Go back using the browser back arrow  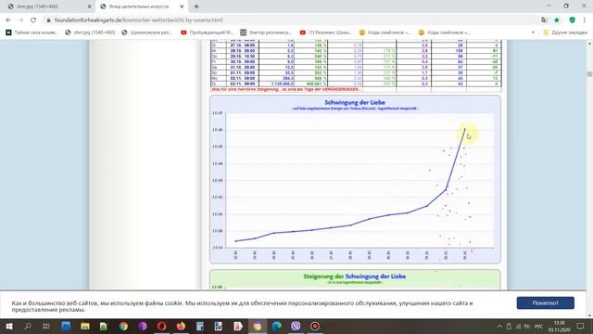8,20
